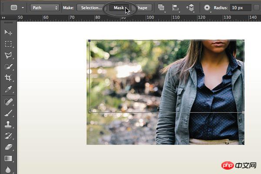Click the Radius input field
This screenshot has width=261, height=174.
pyautogui.click(x=241, y=8)
